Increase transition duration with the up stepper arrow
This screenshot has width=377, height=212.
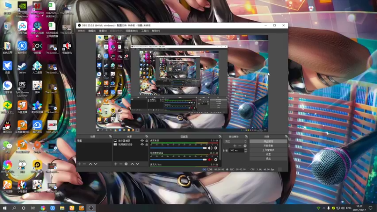pos(246,149)
